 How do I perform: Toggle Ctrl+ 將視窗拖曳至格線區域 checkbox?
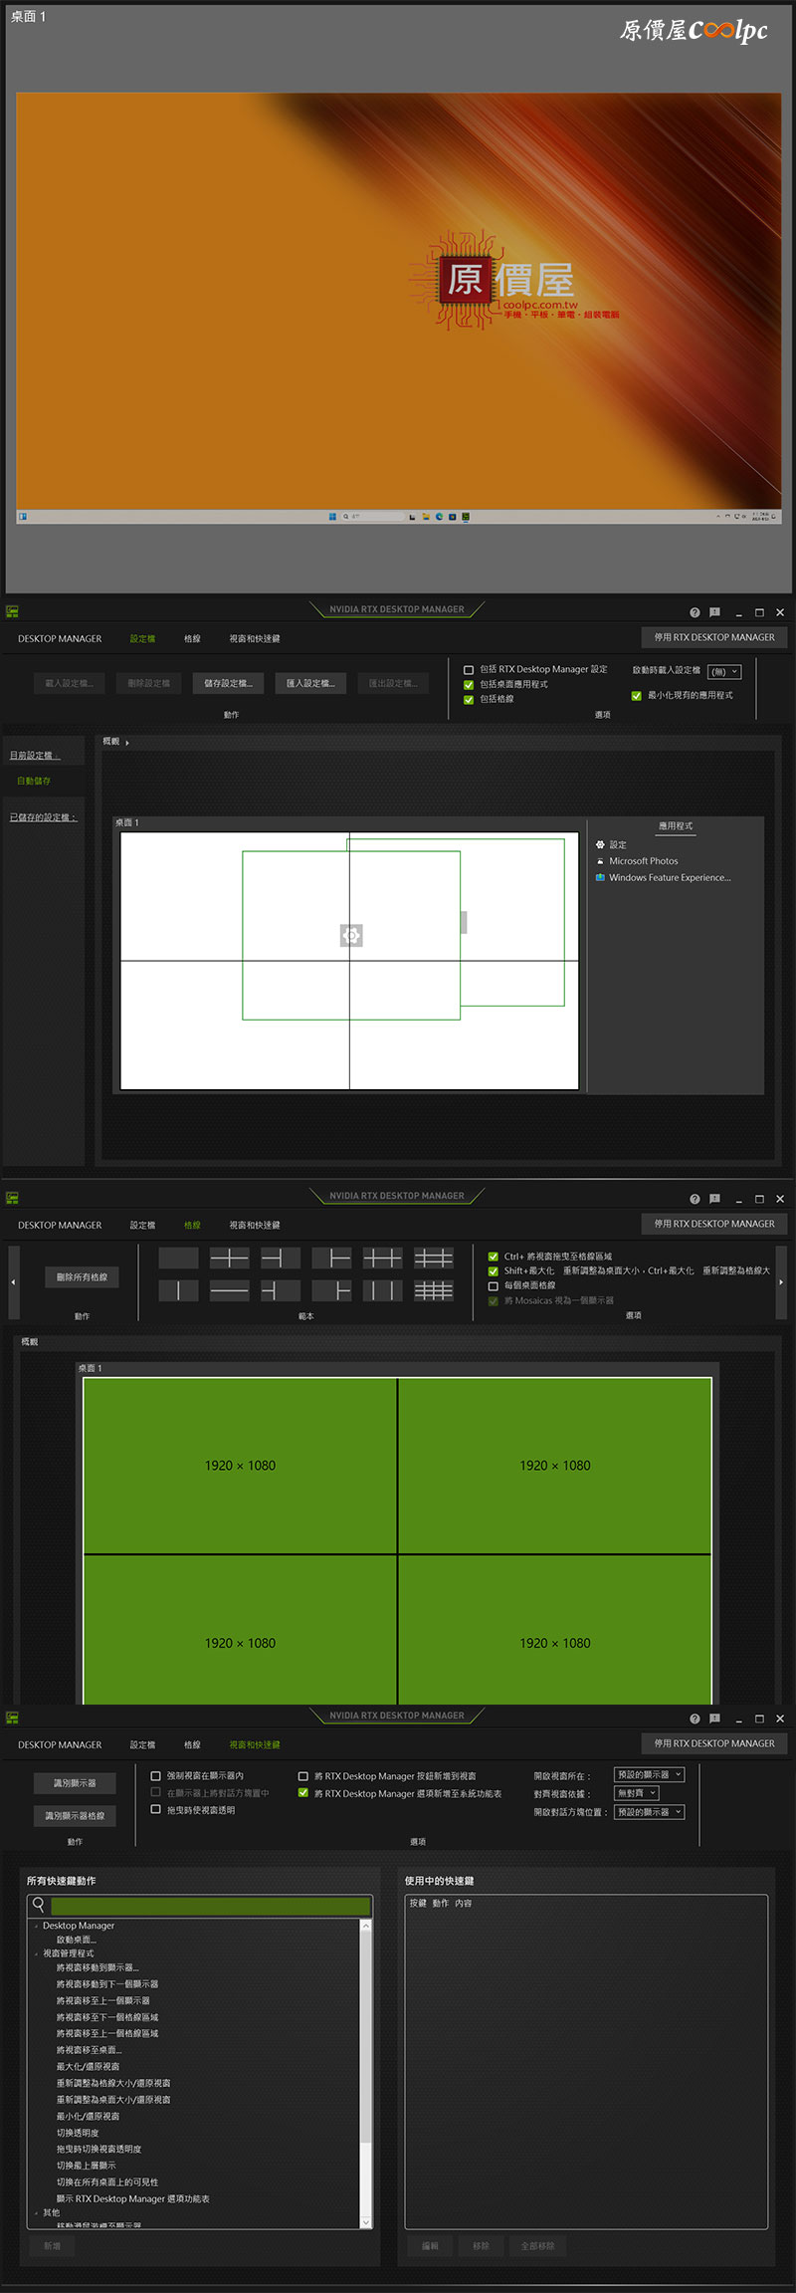pos(494,1257)
